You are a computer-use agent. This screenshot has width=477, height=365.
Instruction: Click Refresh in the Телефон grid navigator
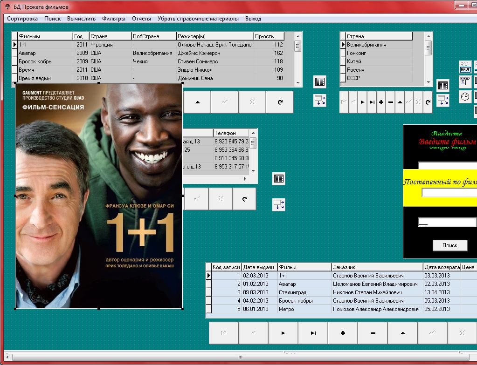tap(244, 199)
